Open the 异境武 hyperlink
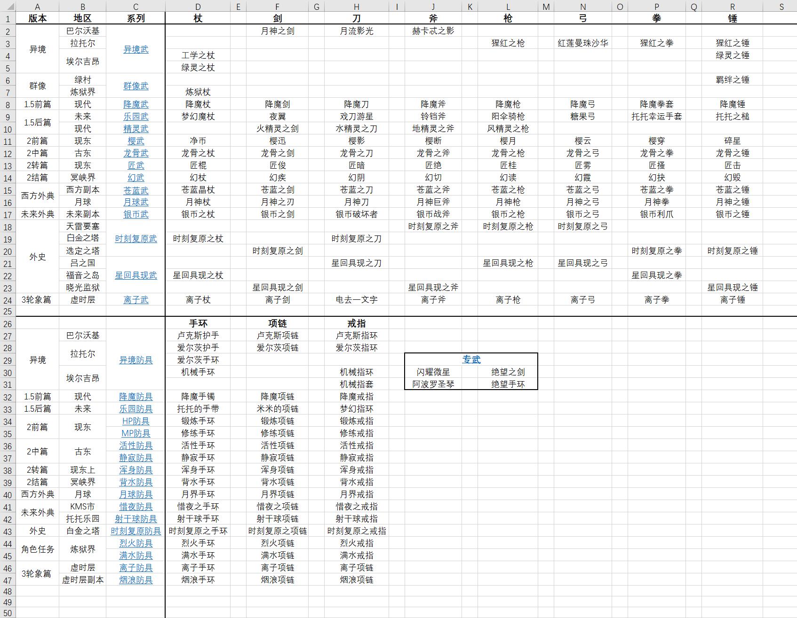This screenshot has width=797, height=618. (x=135, y=49)
